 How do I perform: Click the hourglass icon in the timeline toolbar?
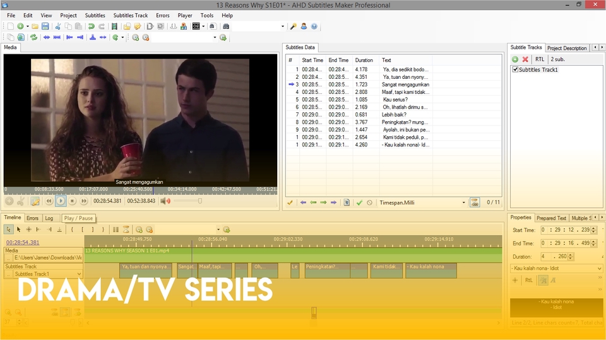pos(126,230)
